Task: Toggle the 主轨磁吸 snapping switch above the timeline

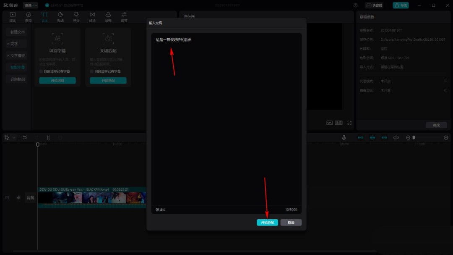Action: pos(360,137)
